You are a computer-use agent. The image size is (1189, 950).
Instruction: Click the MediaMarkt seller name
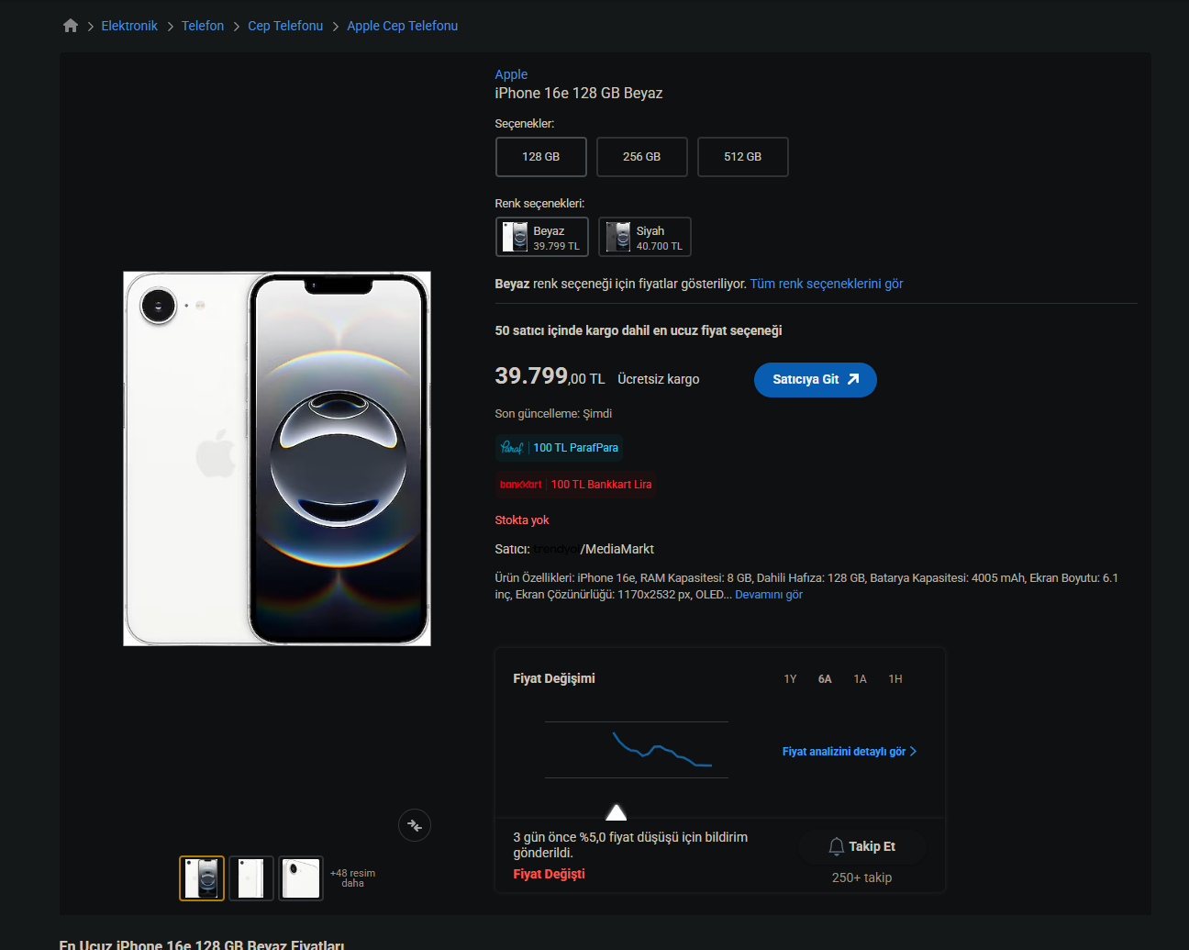click(619, 549)
